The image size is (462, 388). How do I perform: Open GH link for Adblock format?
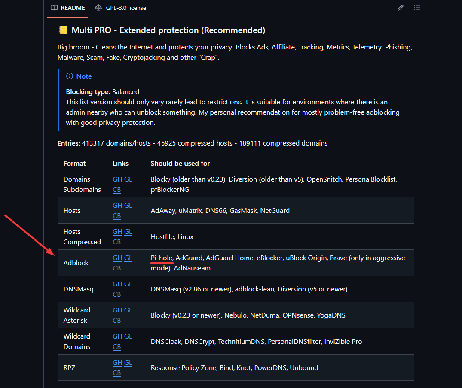click(x=117, y=258)
